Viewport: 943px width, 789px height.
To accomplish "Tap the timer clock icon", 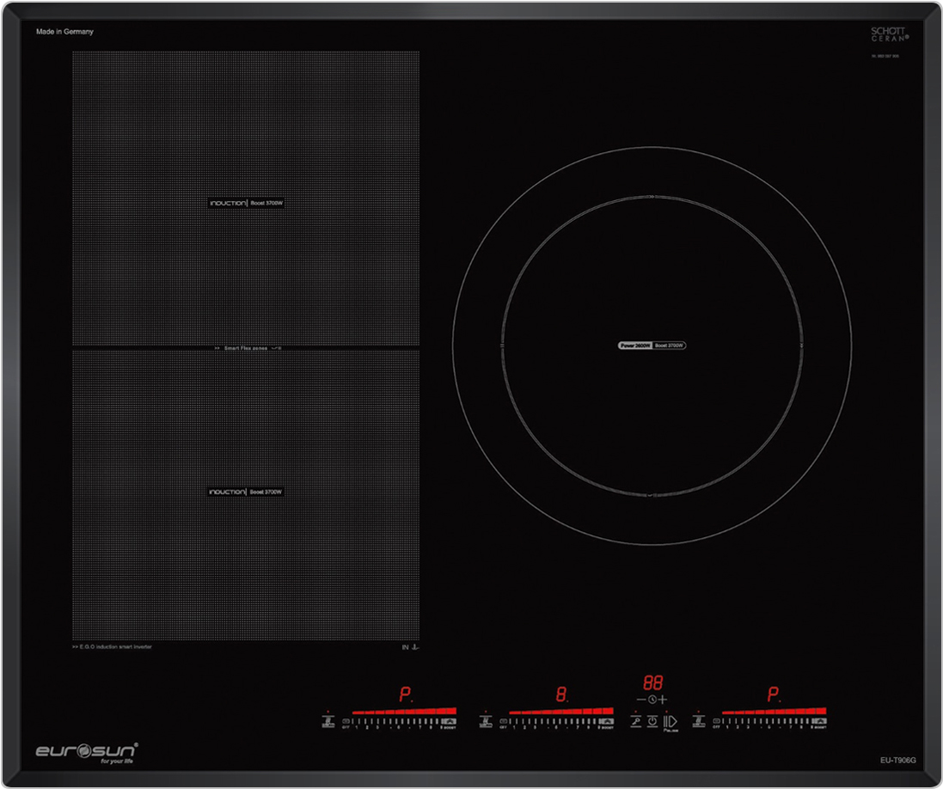I will pyautogui.click(x=652, y=700).
